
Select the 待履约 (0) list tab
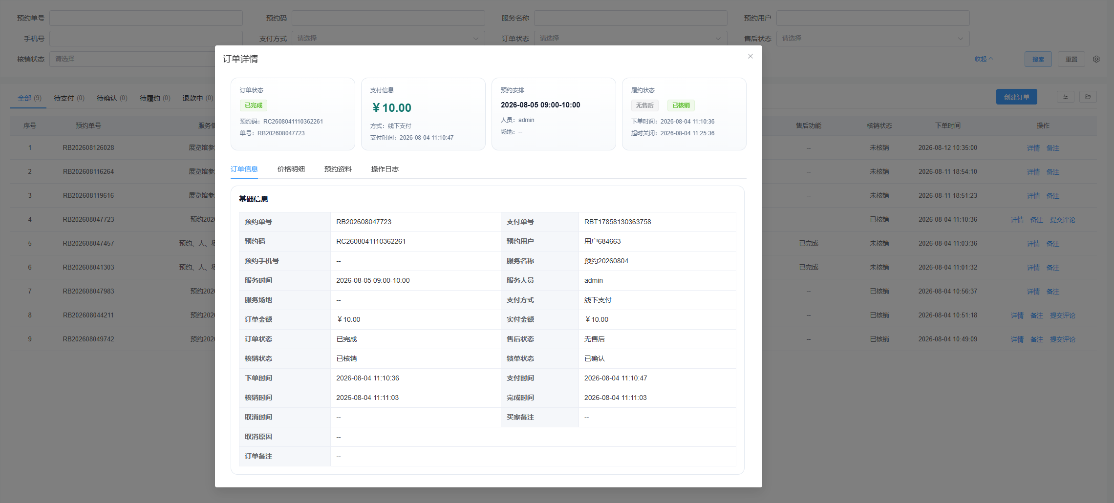[155, 98]
